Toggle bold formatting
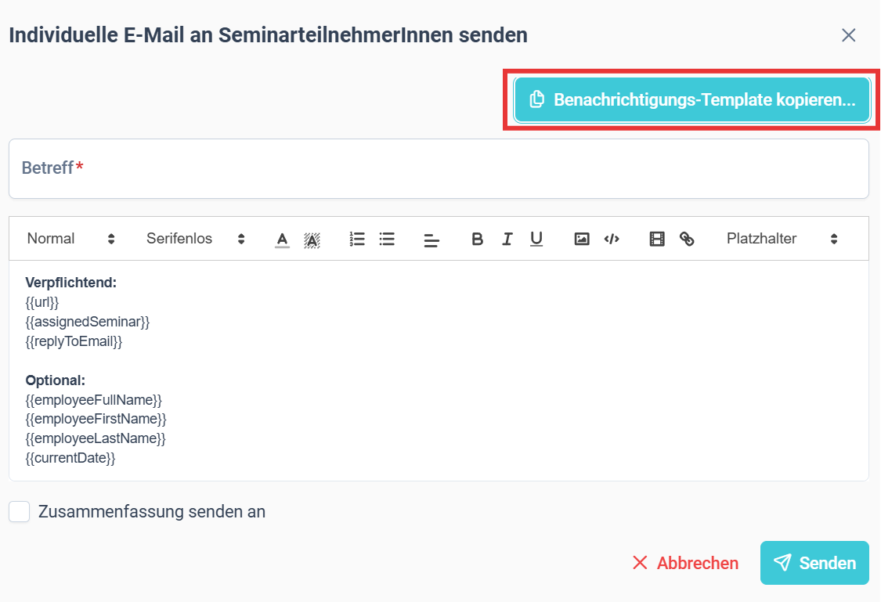Image resolution: width=881 pixels, height=602 pixels. tap(477, 240)
